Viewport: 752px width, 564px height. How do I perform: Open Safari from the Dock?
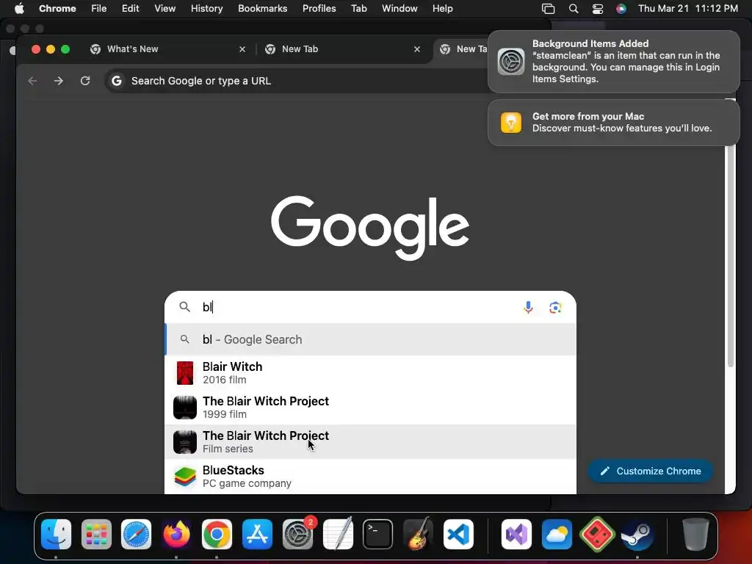point(136,535)
